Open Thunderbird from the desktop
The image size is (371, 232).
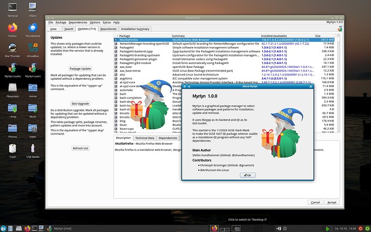33,28
